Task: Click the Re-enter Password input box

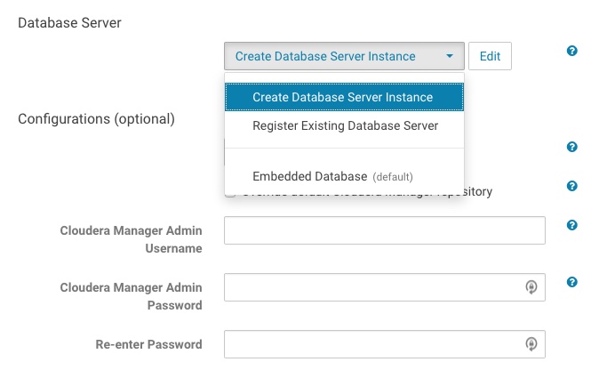Action: point(373,344)
